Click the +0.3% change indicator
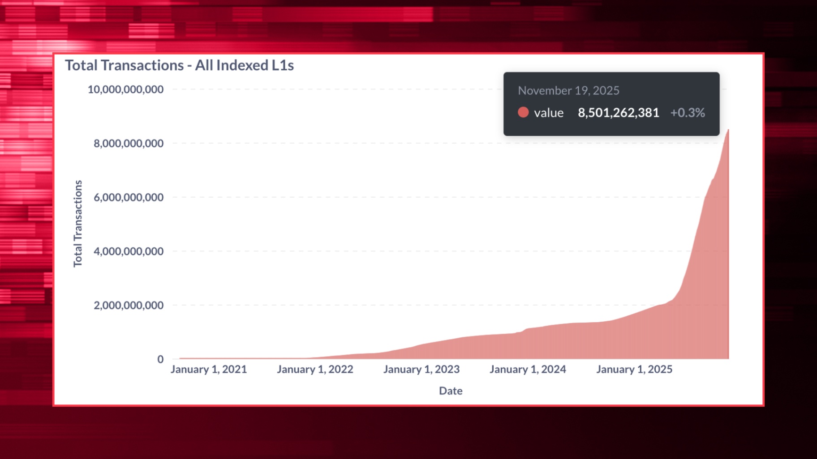Screen dimensions: 817x459 (x=688, y=113)
